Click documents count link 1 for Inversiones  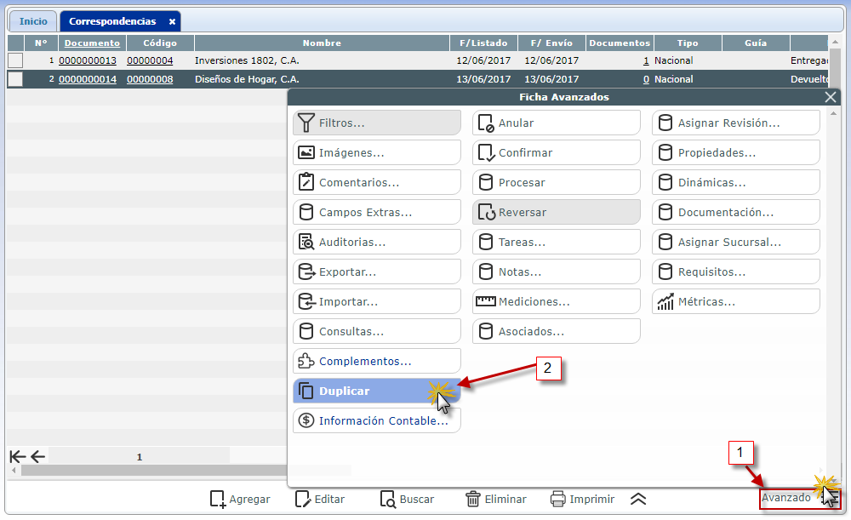[646, 60]
